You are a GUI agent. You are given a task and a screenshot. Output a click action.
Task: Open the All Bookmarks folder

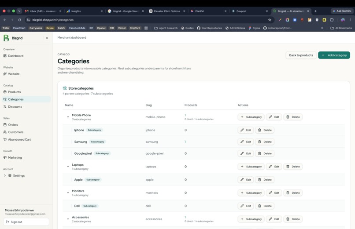[x=341, y=28]
